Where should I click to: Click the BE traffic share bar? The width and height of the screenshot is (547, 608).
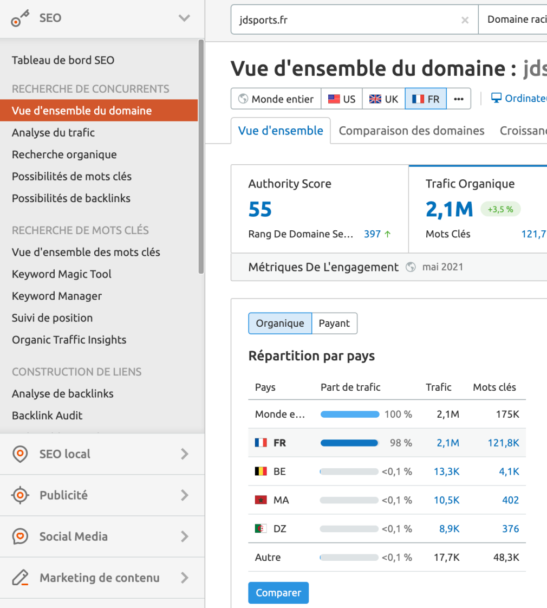pyautogui.click(x=349, y=472)
